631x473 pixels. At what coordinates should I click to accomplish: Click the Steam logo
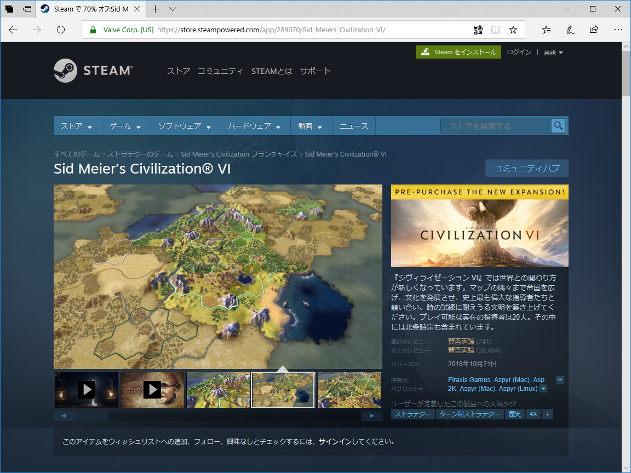click(x=92, y=70)
